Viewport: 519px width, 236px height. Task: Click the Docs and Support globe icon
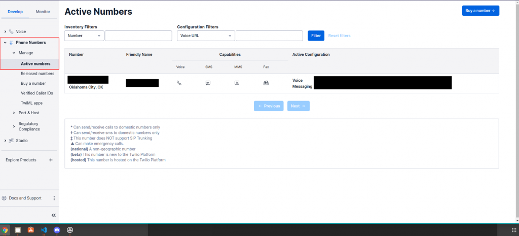[4, 198]
